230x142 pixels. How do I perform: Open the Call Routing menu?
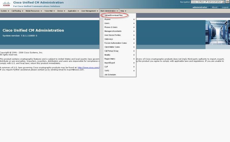(x=17, y=11)
